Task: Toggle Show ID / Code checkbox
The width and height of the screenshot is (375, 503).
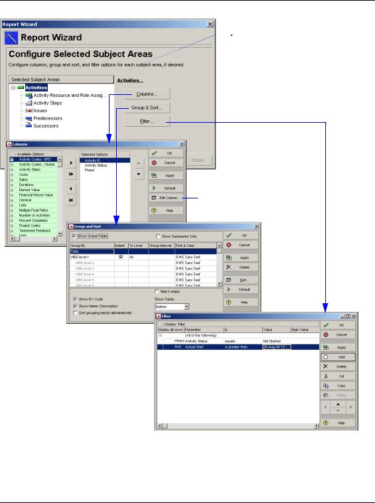Action: pyautogui.click(x=75, y=299)
